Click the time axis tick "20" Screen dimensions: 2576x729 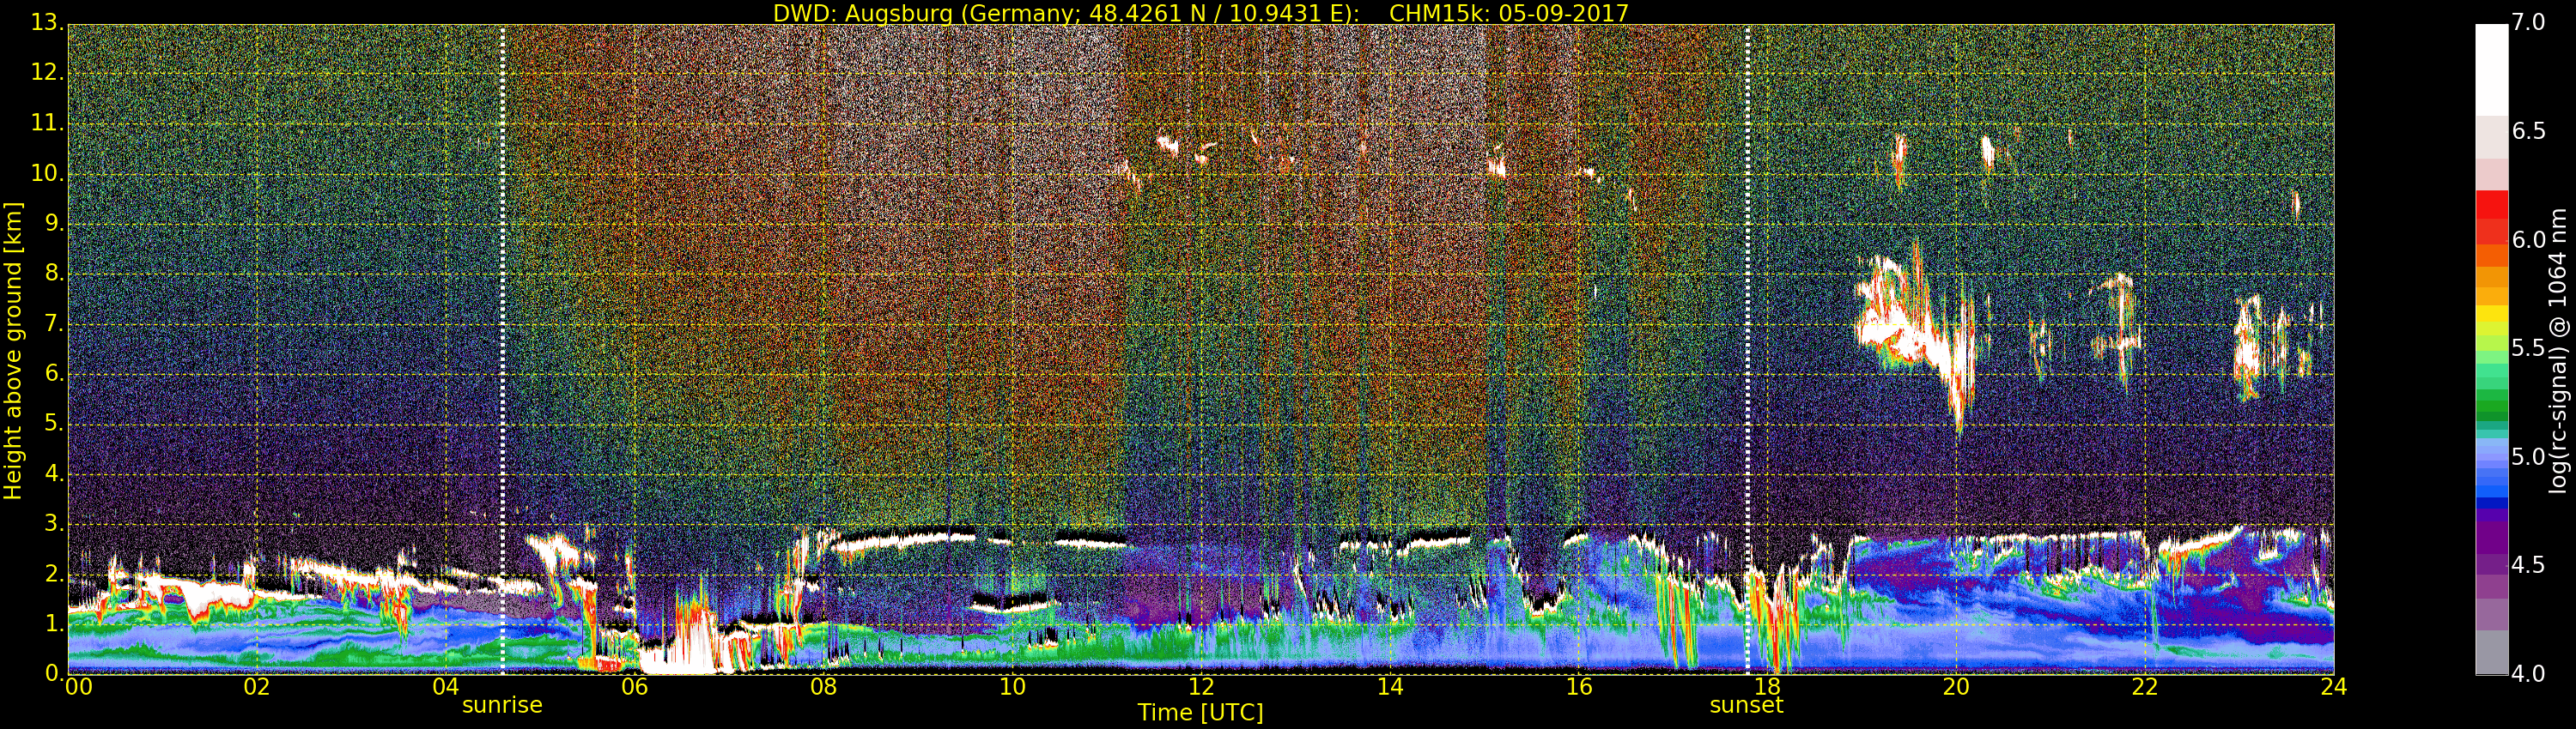click(1956, 687)
